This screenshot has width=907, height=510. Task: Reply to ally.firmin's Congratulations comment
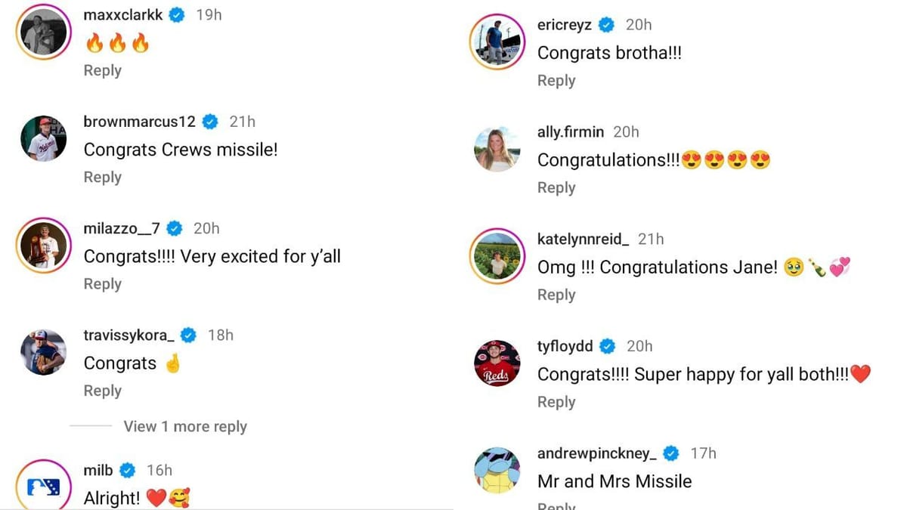tap(556, 187)
